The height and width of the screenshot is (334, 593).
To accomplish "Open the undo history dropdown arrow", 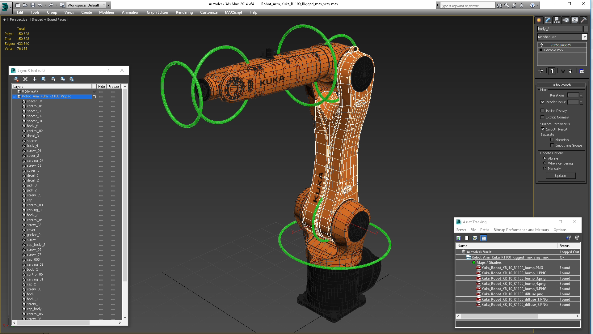I will [x=46, y=5].
